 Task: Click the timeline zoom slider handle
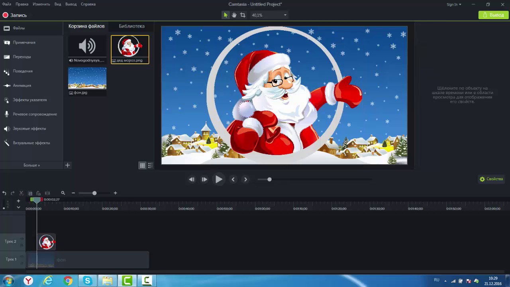[x=94, y=193]
